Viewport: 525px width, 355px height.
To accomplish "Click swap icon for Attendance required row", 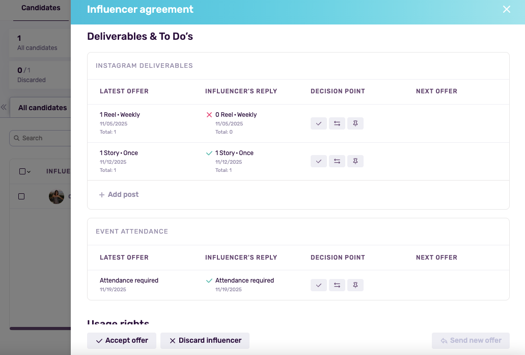I will 337,285.
